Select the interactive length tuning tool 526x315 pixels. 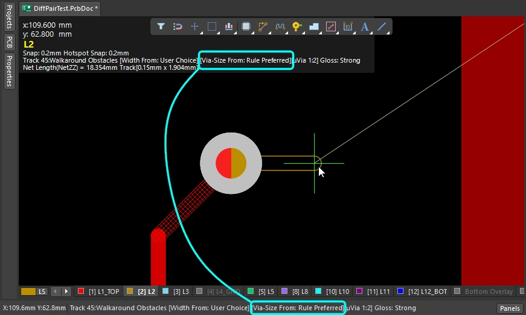[280, 27]
